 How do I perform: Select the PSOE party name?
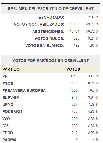pos(8,83)
